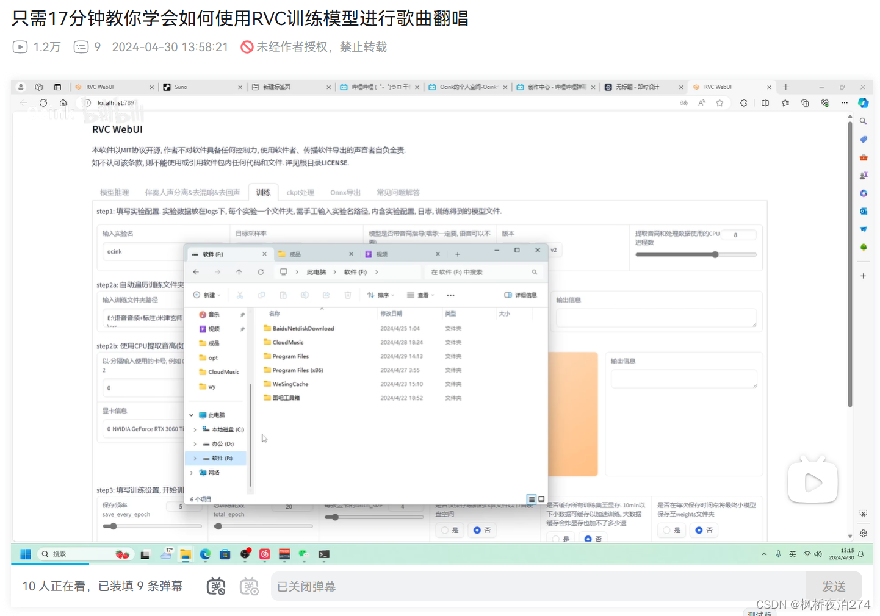Image resolution: width=880 pixels, height=616 pixels.
Task: Click the File Explorer search box
Action: 484,272
